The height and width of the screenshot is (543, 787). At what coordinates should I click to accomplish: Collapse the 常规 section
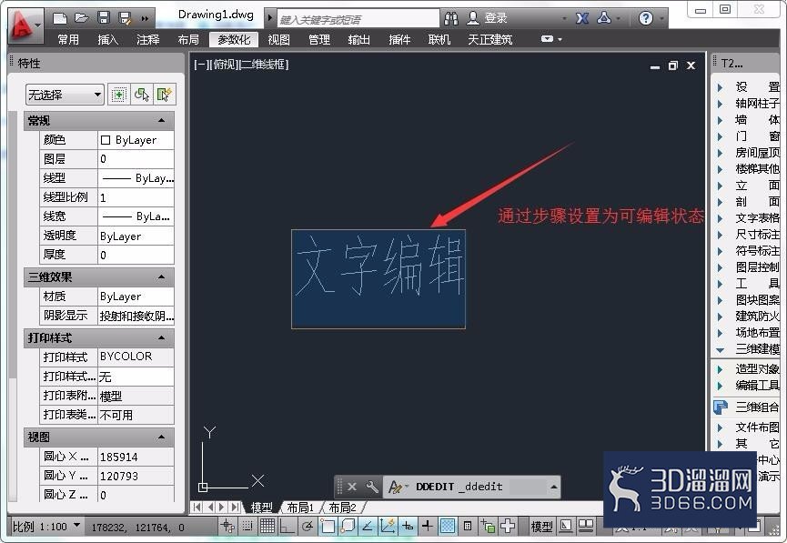click(x=162, y=120)
